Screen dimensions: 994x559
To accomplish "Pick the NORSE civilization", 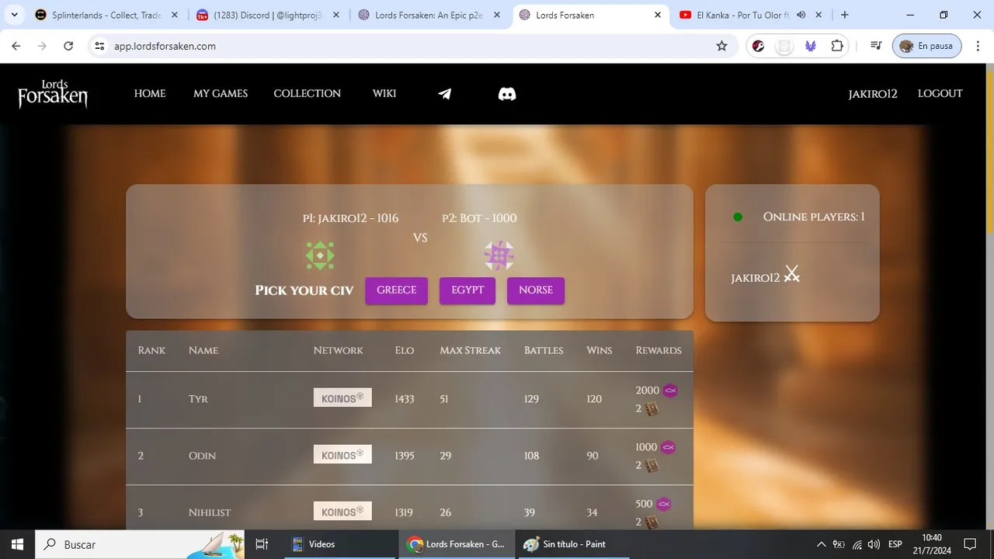I will (536, 290).
